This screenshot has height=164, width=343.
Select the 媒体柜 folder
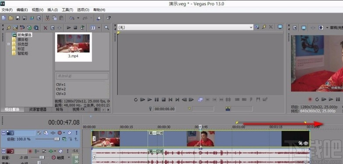(x=23, y=39)
